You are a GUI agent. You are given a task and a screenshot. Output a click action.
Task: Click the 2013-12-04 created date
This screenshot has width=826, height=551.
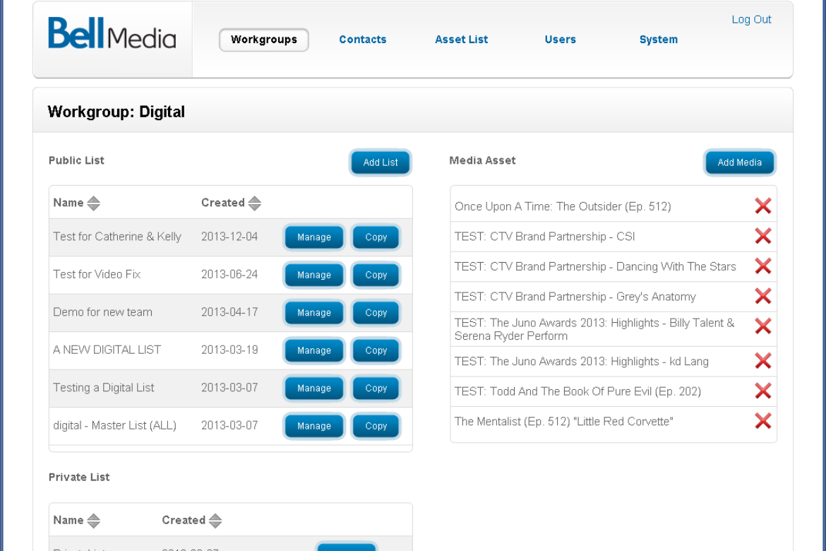pos(229,237)
